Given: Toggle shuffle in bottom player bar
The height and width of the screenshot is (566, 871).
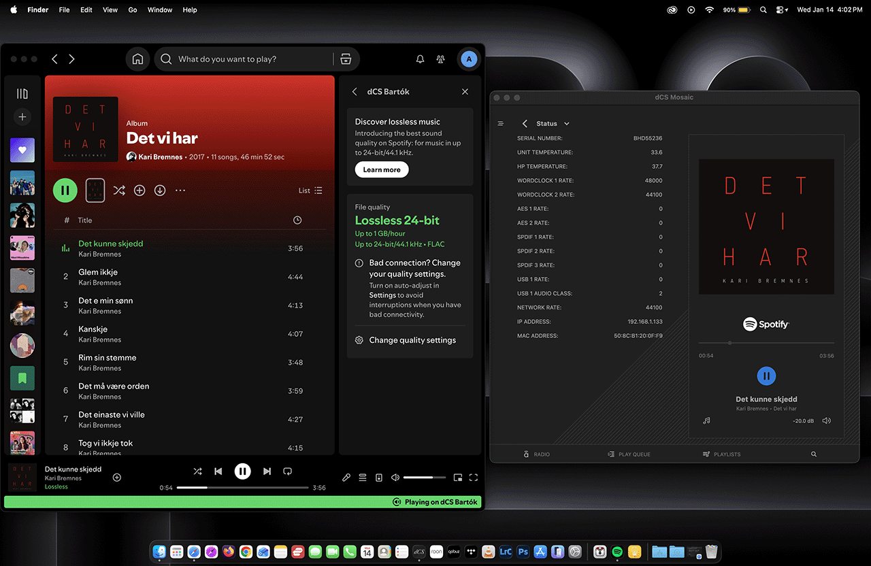Looking at the screenshot, I should pyautogui.click(x=197, y=471).
